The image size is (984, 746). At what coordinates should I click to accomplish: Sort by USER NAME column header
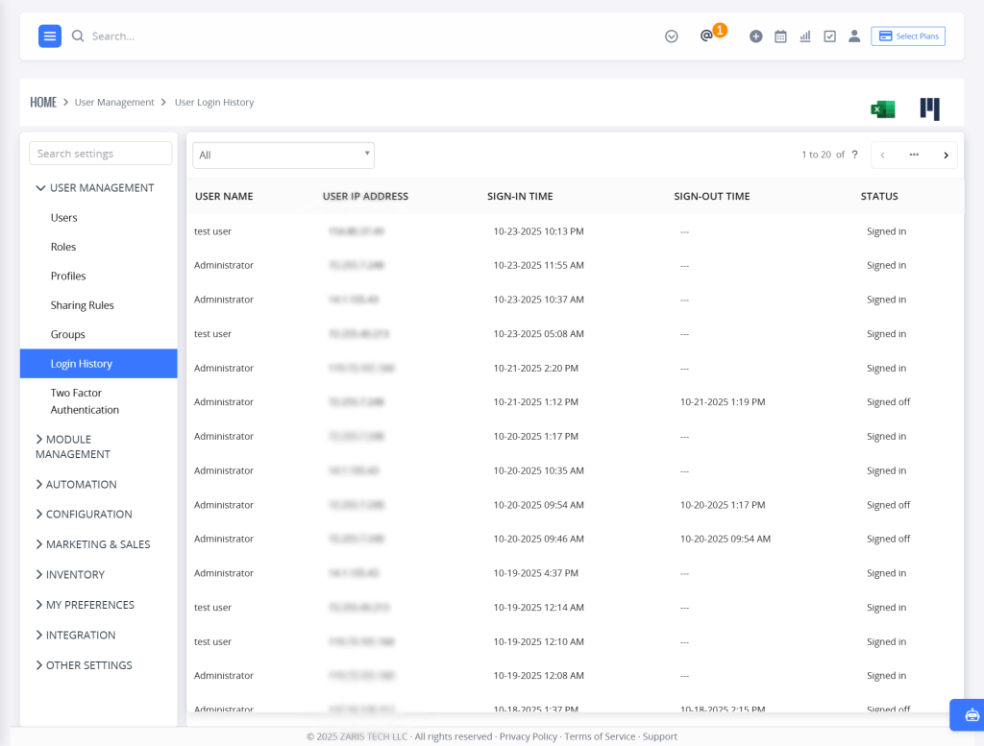point(224,196)
